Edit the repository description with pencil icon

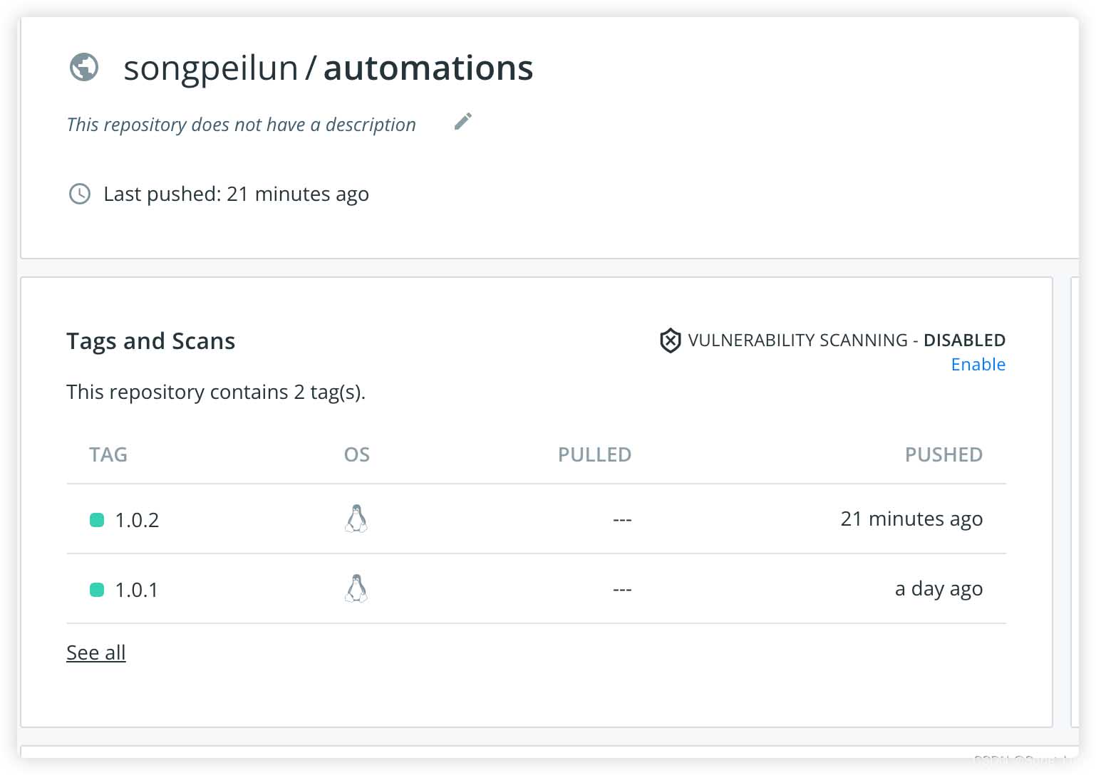(x=463, y=122)
